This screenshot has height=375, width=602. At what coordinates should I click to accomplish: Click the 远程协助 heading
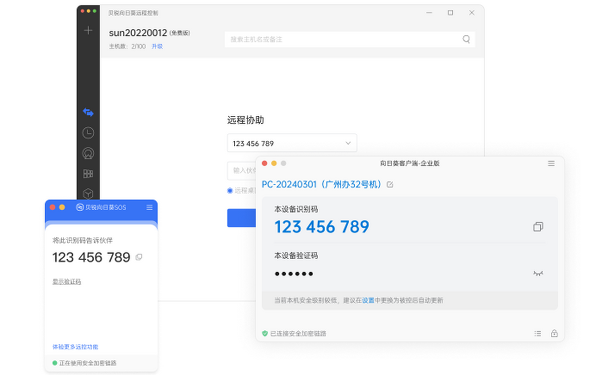[245, 120]
